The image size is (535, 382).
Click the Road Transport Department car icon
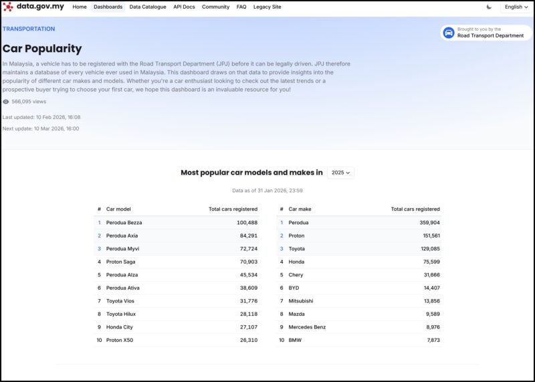(x=448, y=33)
